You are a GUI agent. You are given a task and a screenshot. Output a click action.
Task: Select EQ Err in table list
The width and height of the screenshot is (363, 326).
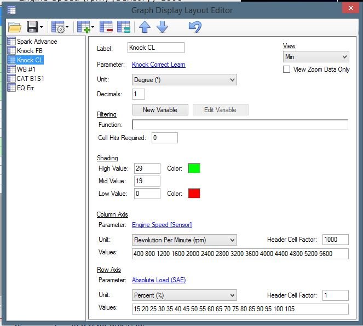click(x=25, y=88)
